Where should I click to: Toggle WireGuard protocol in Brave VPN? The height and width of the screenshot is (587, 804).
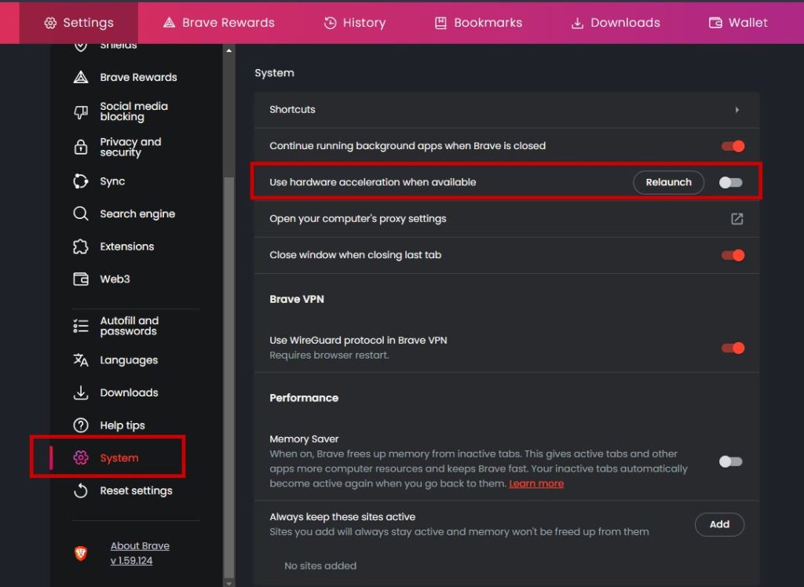click(733, 348)
